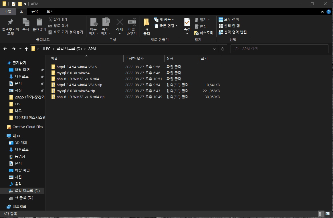Open pinned 바탕 화면 under 즐겨찾기

22,70
